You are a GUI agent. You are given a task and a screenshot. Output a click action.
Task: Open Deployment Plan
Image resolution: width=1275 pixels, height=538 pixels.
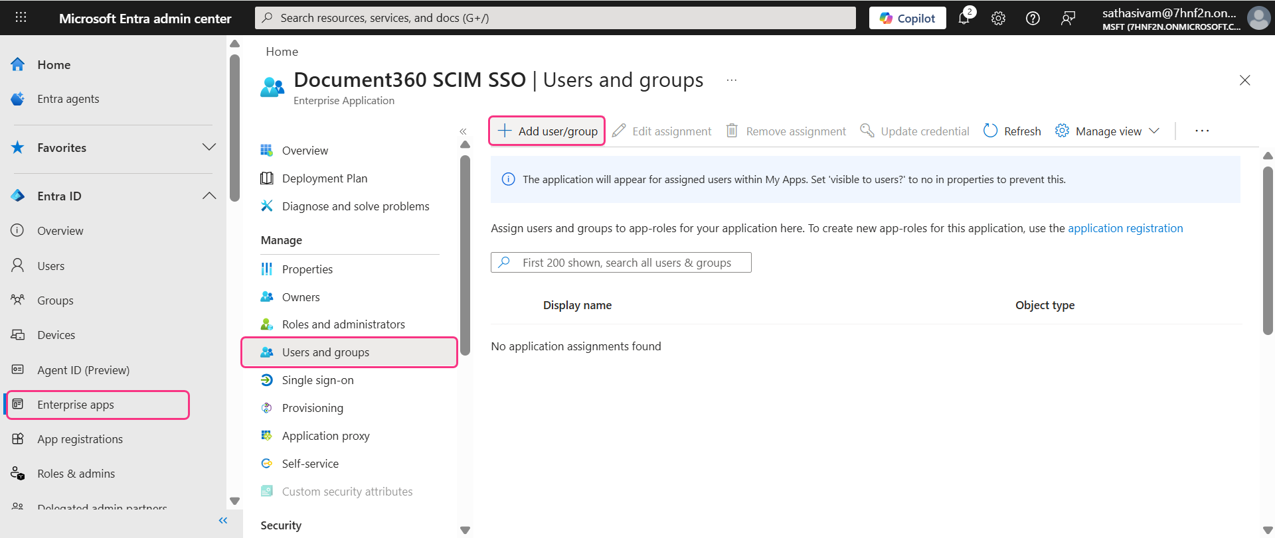tap(324, 178)
